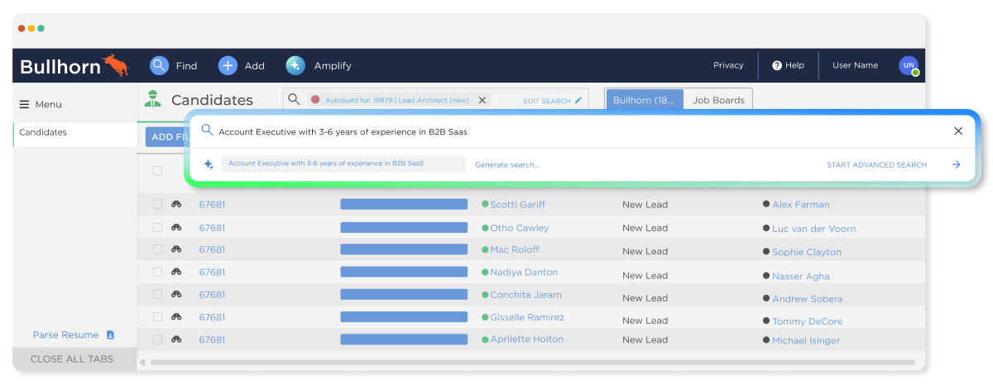Check the Otho Cawley row checkbox
Screen dimensions: 993x384
point(157,227)
